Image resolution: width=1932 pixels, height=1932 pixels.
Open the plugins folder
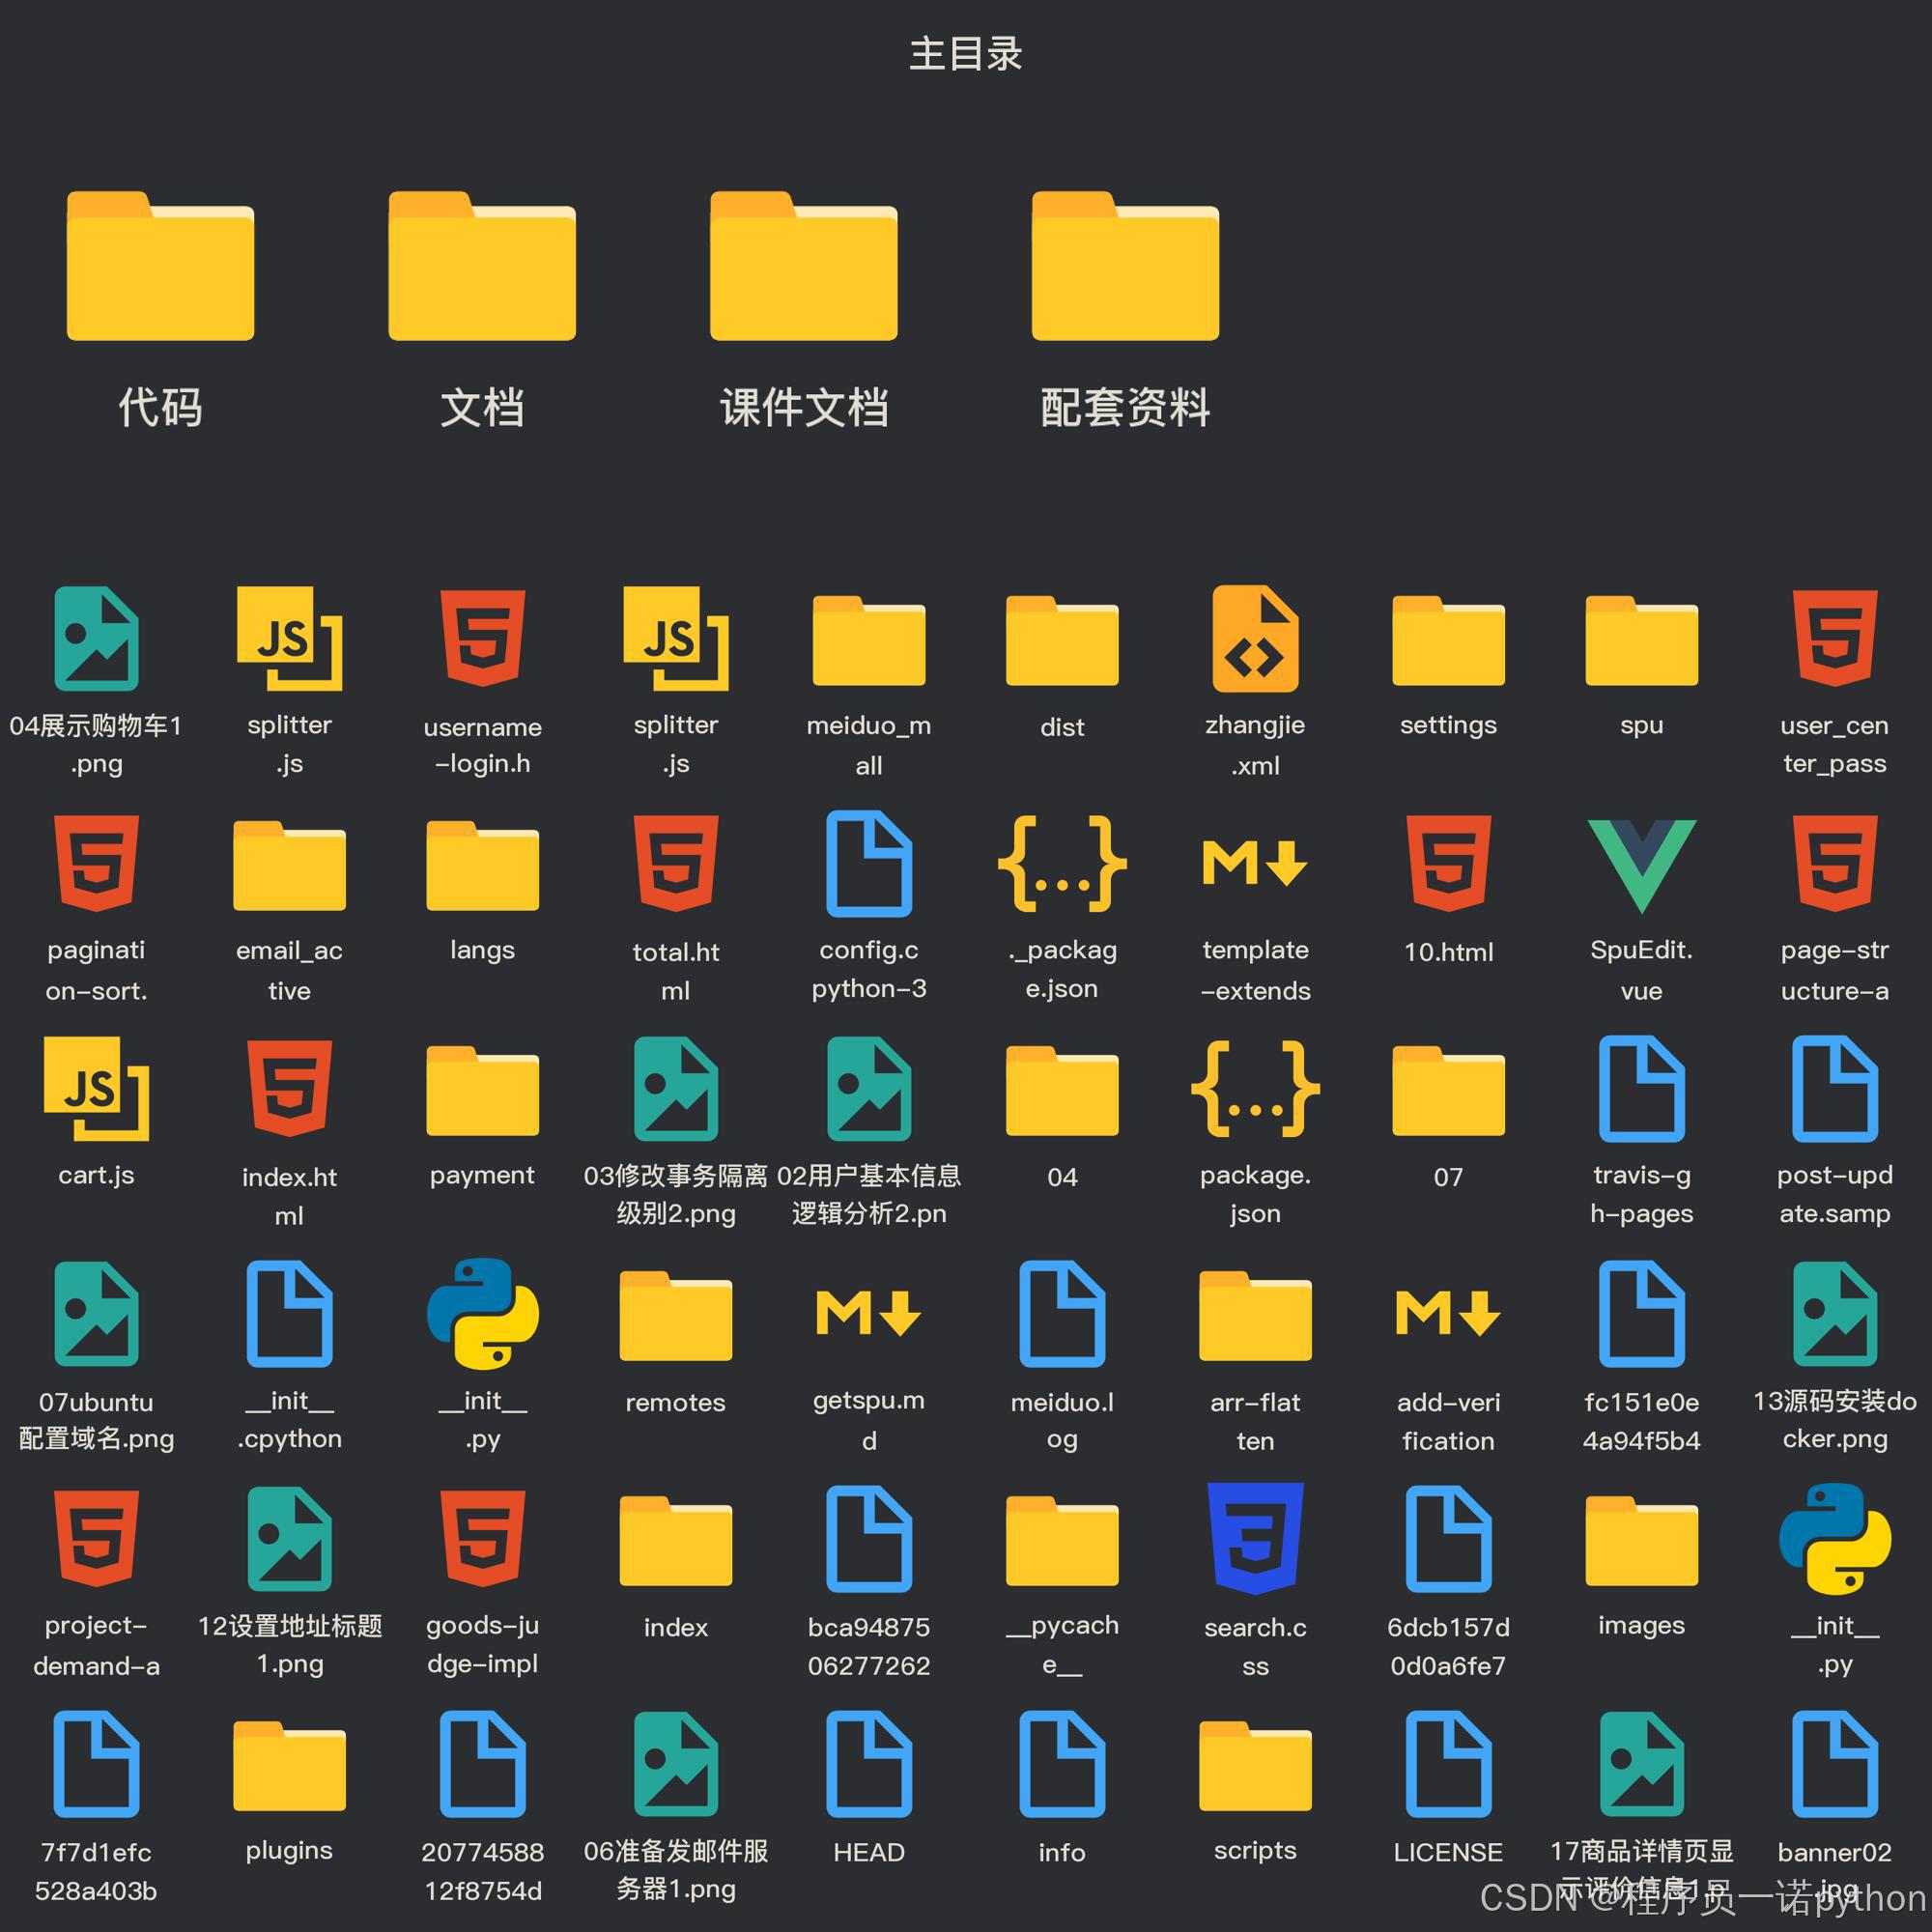point(289,1765)
